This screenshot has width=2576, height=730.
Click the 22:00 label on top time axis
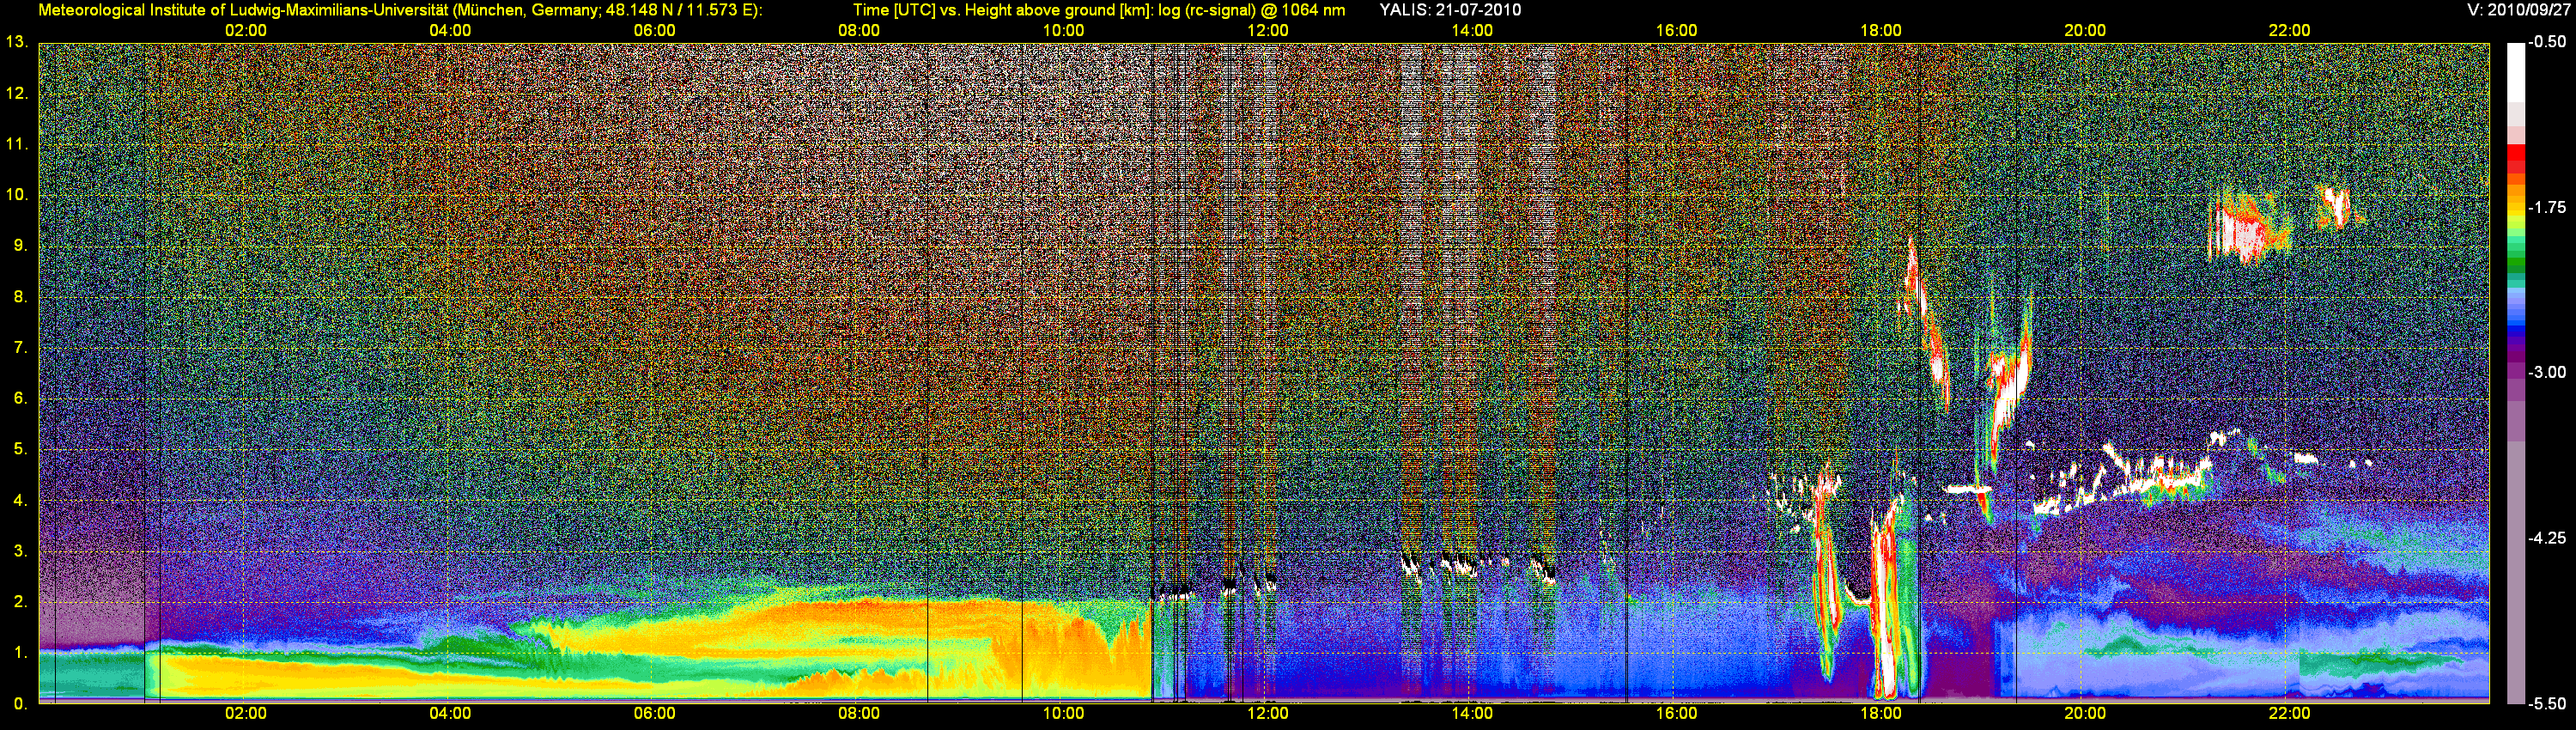(2289, 30)
